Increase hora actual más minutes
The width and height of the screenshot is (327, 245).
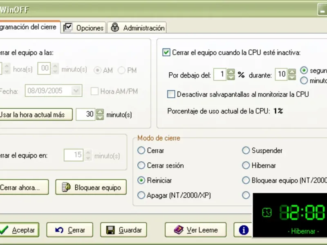(100, 112)
